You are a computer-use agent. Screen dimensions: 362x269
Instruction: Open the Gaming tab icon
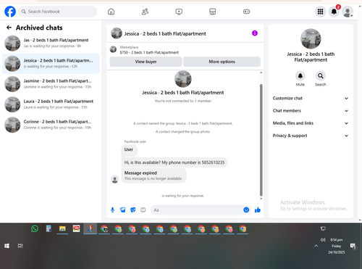pos(246,12)
